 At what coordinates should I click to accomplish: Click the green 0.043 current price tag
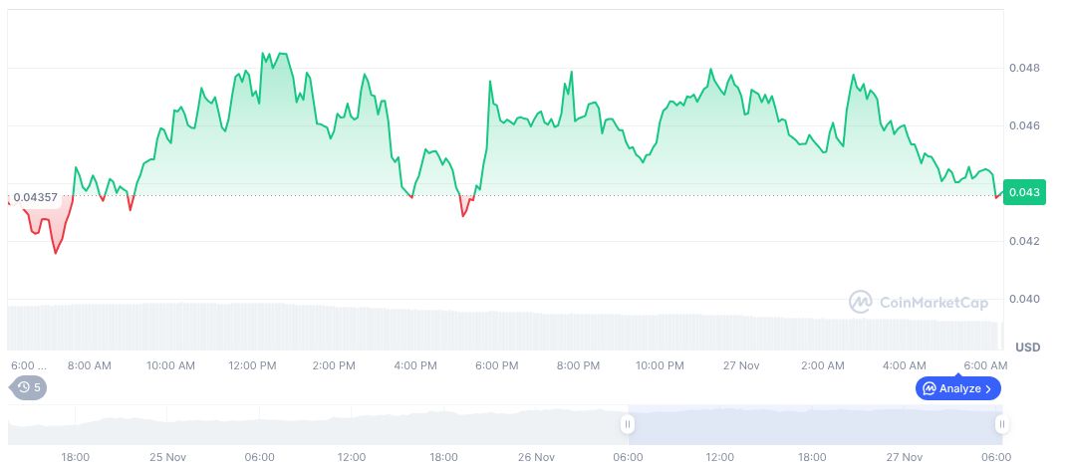[1024, 193]
